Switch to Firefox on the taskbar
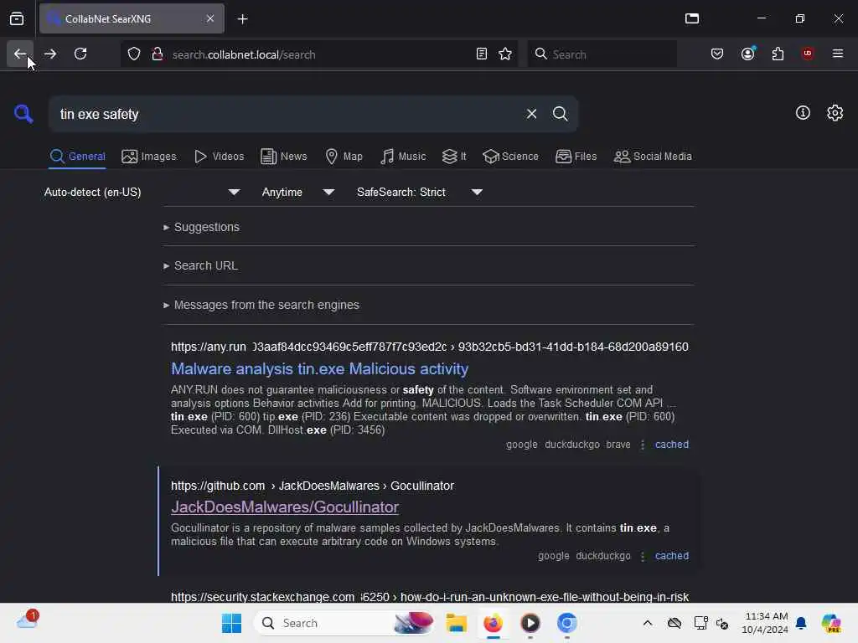Image resolution: width=858 pixels, height=643 pixels. (493, 623)
